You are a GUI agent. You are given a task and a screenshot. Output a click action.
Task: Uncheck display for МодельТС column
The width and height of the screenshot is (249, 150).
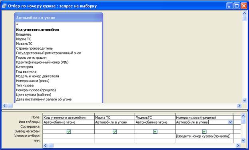coord(155,132)
